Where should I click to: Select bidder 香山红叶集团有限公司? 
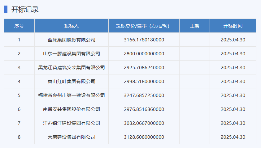(72, 81)
